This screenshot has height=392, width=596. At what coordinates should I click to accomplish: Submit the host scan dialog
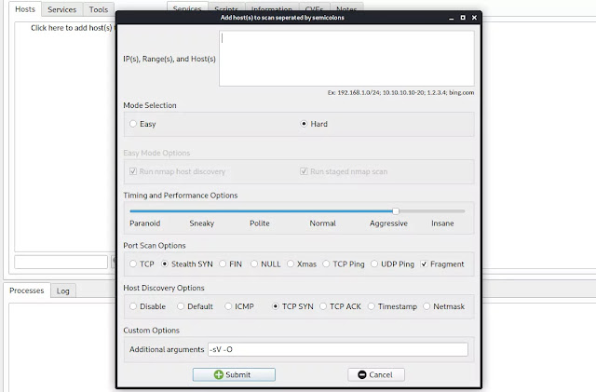(x=234, y=374)
